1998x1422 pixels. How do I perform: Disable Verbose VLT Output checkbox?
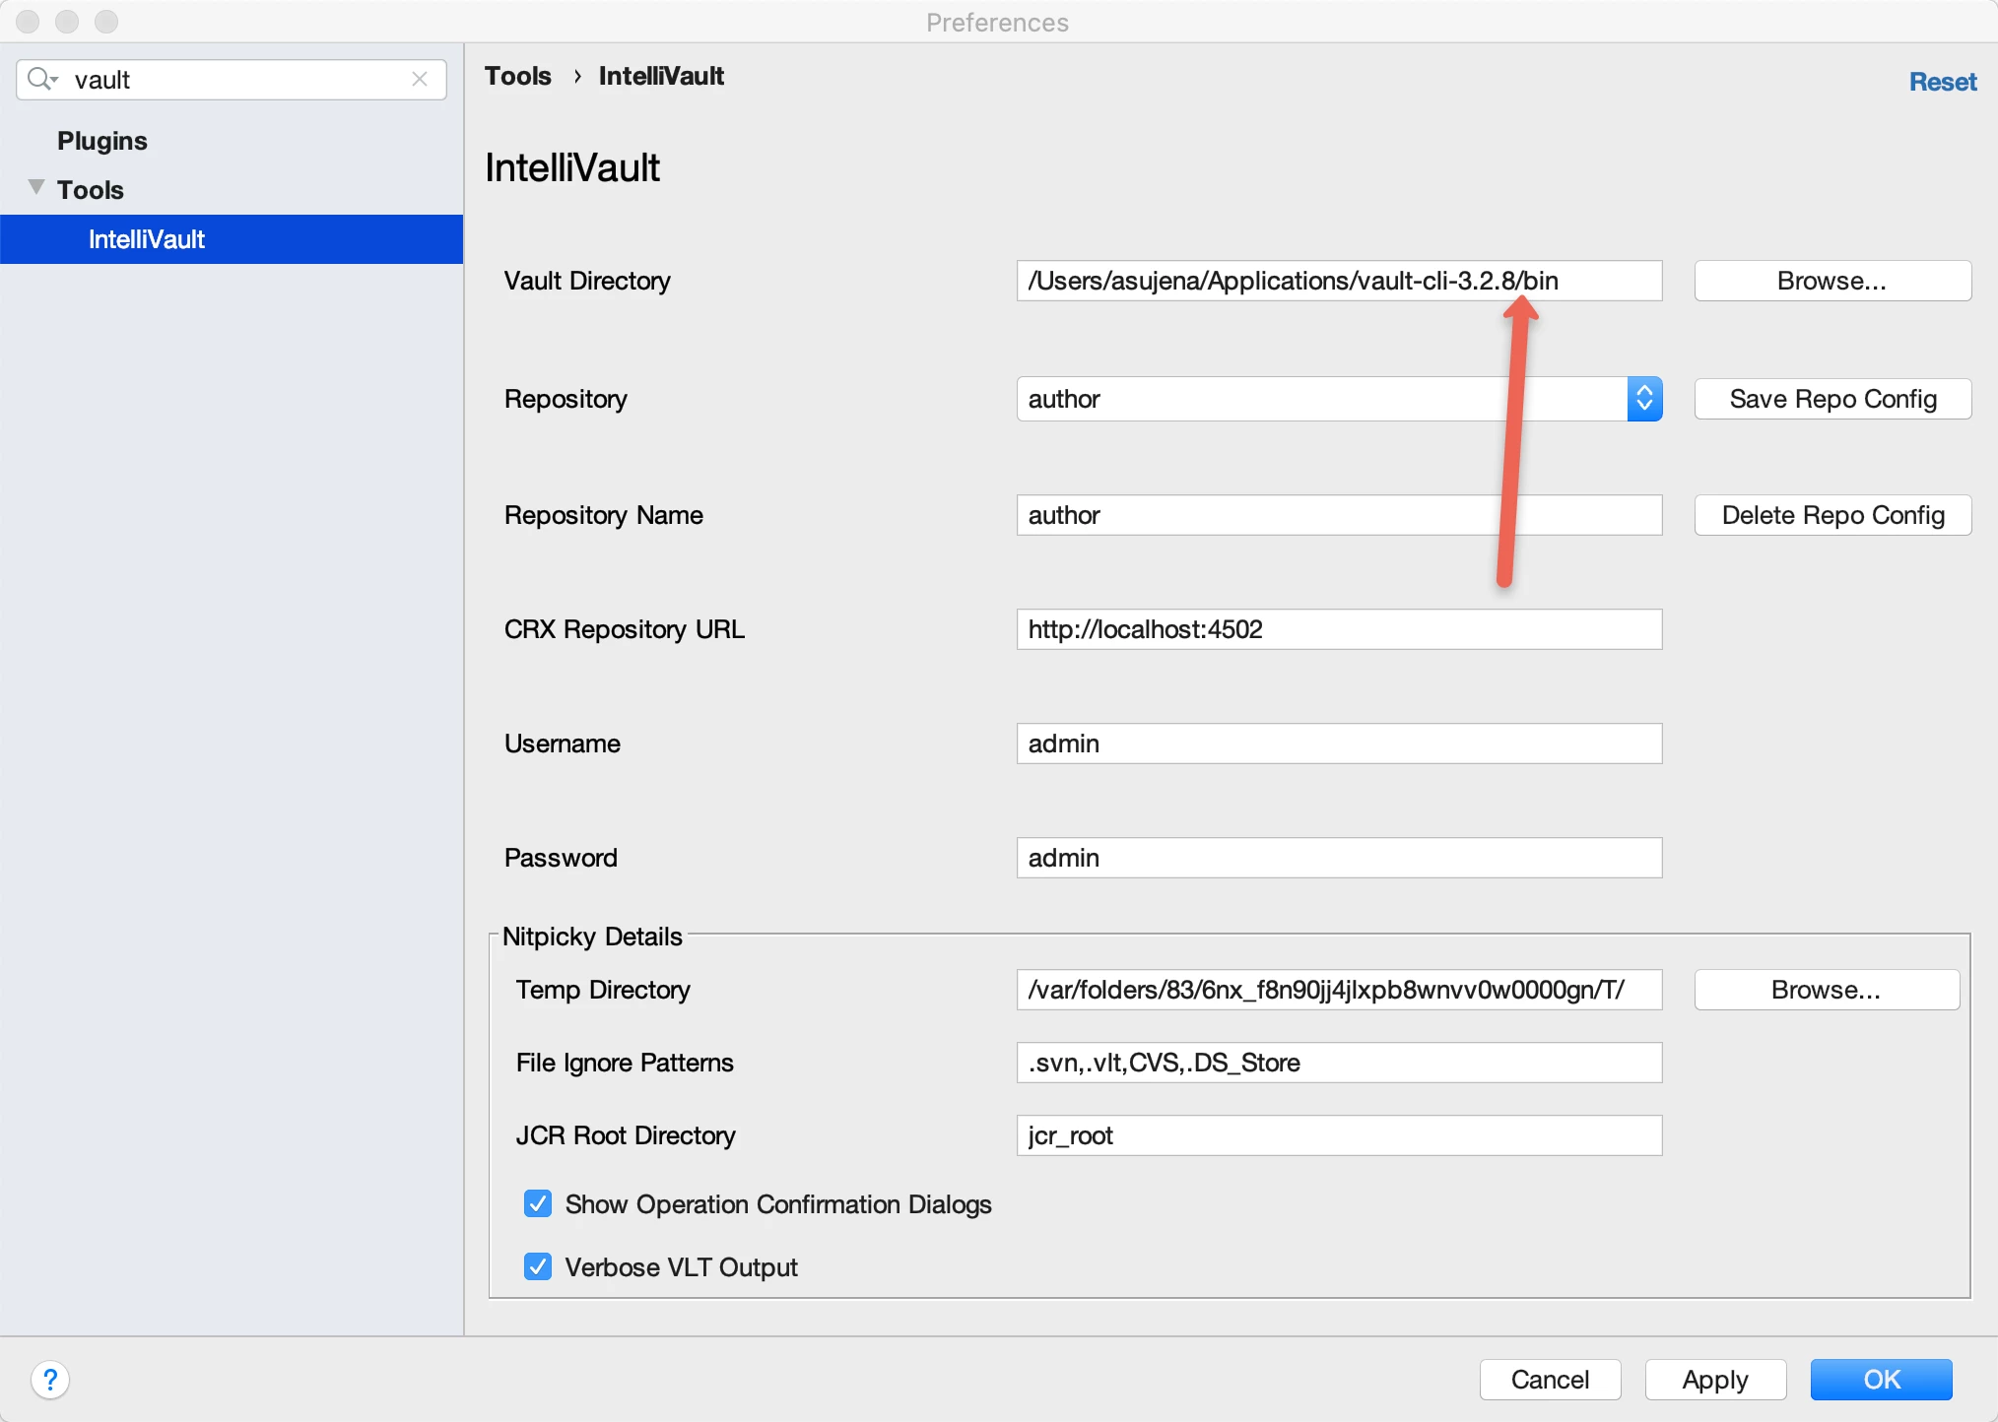pyautogui.click(x=538, y=1267)
